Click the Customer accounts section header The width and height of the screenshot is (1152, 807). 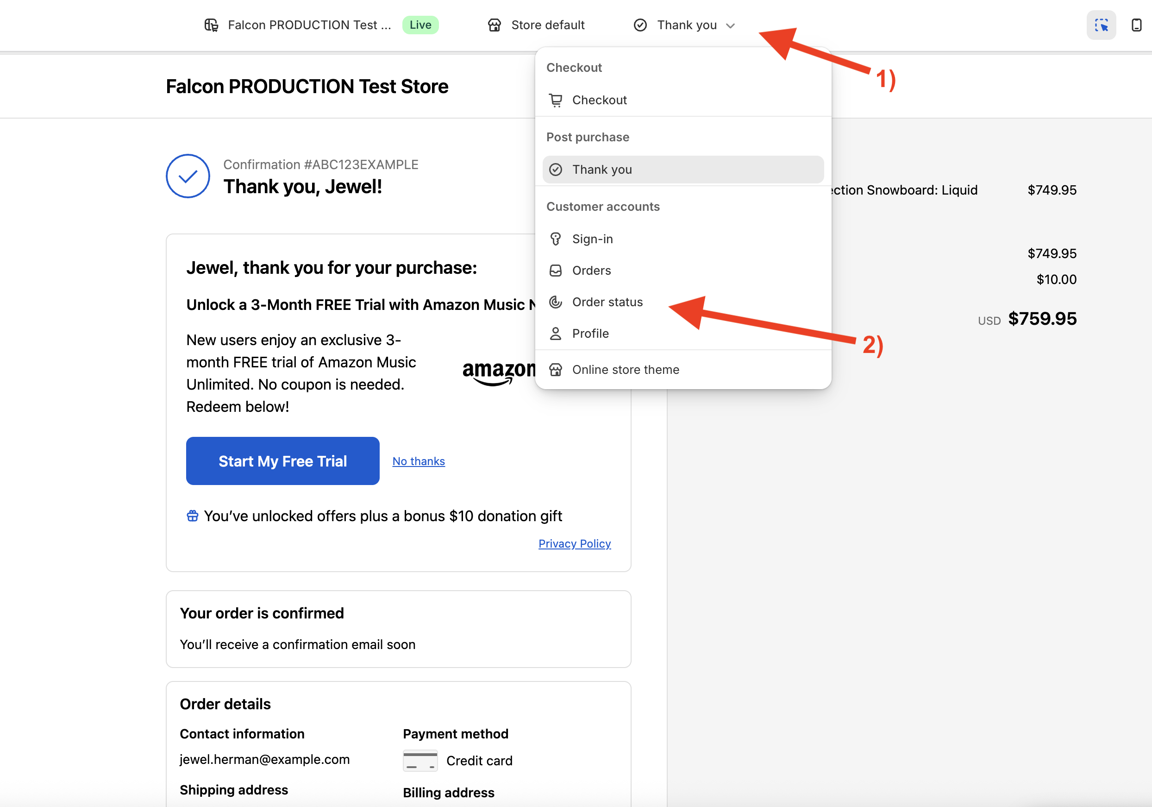click(602, 207)
